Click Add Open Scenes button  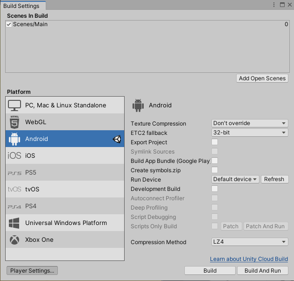click(262, 78)
